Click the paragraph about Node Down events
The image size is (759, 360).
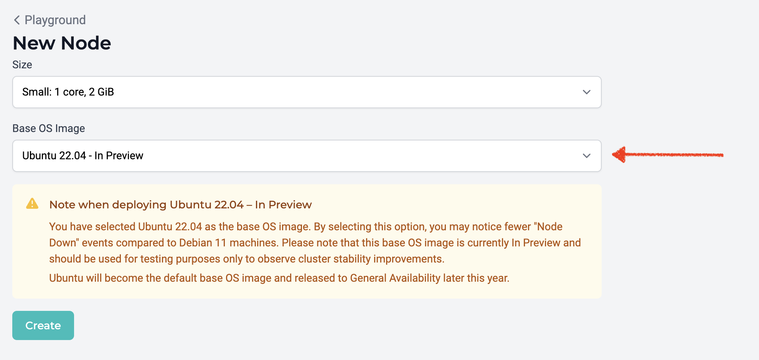click(315, 243)
